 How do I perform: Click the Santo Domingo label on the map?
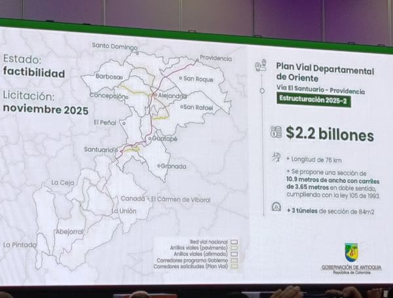[115, 46]
